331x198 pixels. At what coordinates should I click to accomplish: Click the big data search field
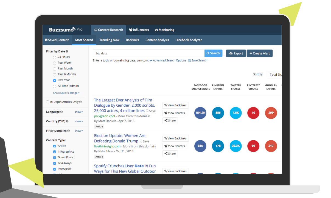point(148,53)
